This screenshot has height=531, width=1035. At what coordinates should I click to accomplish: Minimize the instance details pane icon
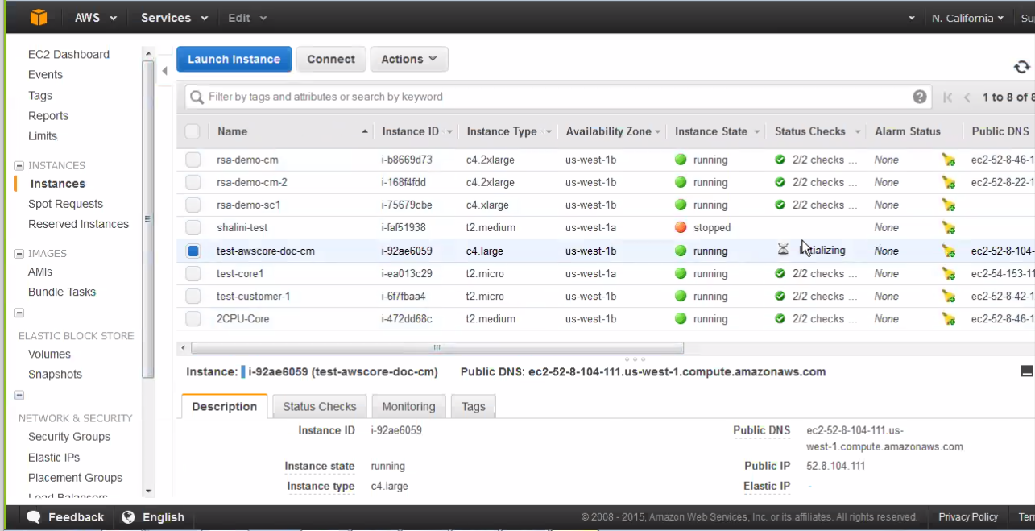tap(1026, 371)
